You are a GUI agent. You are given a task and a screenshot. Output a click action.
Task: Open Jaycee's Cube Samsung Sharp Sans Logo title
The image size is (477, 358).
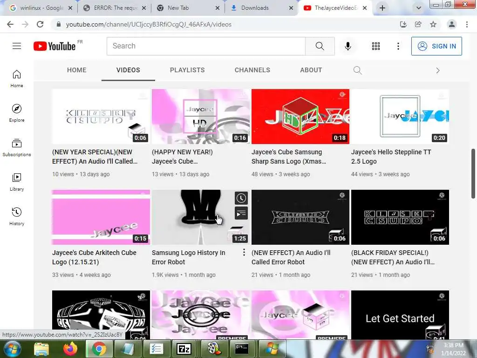[x=289, y=157]
